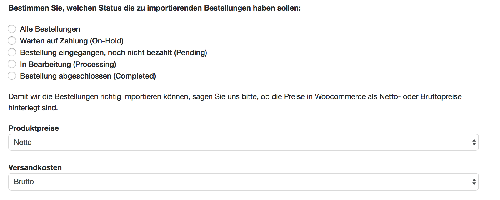Click the 'Bestellung abgeschlossen (Completed)' label text
This screenshot has height=200, width=500.
point(88,76)
